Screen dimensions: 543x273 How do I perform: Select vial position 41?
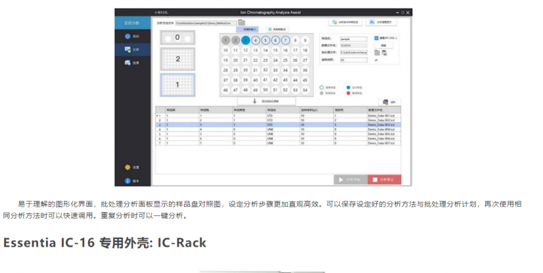click(x=265, y=80)
